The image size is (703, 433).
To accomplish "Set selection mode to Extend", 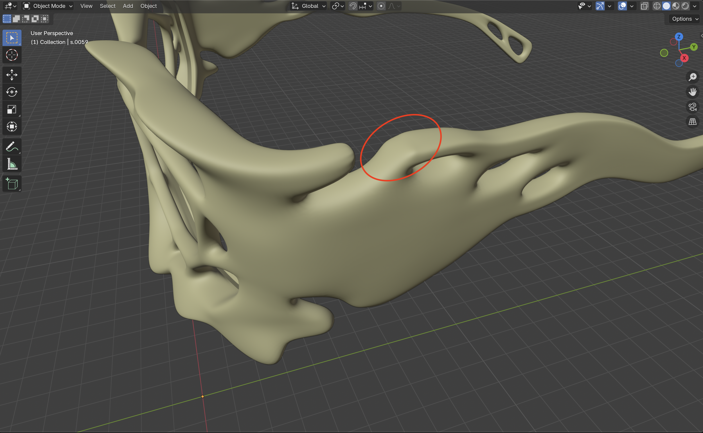I will pos(16,19).
